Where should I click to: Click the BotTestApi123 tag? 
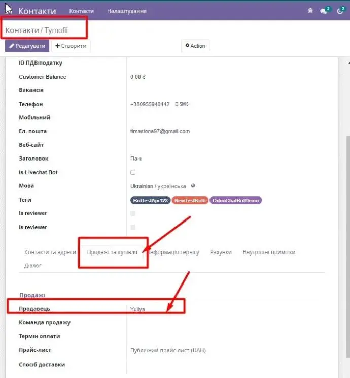tap(150, 200)
